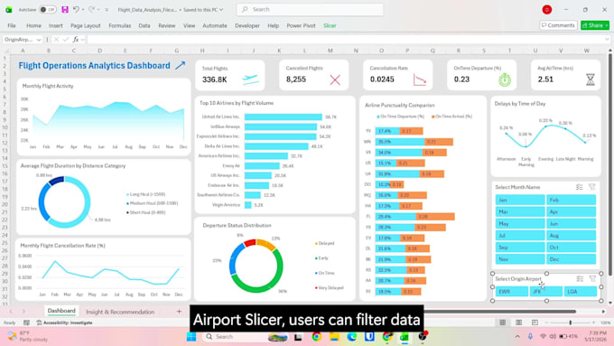Select Jan in the month slicer

click(519, 200)
